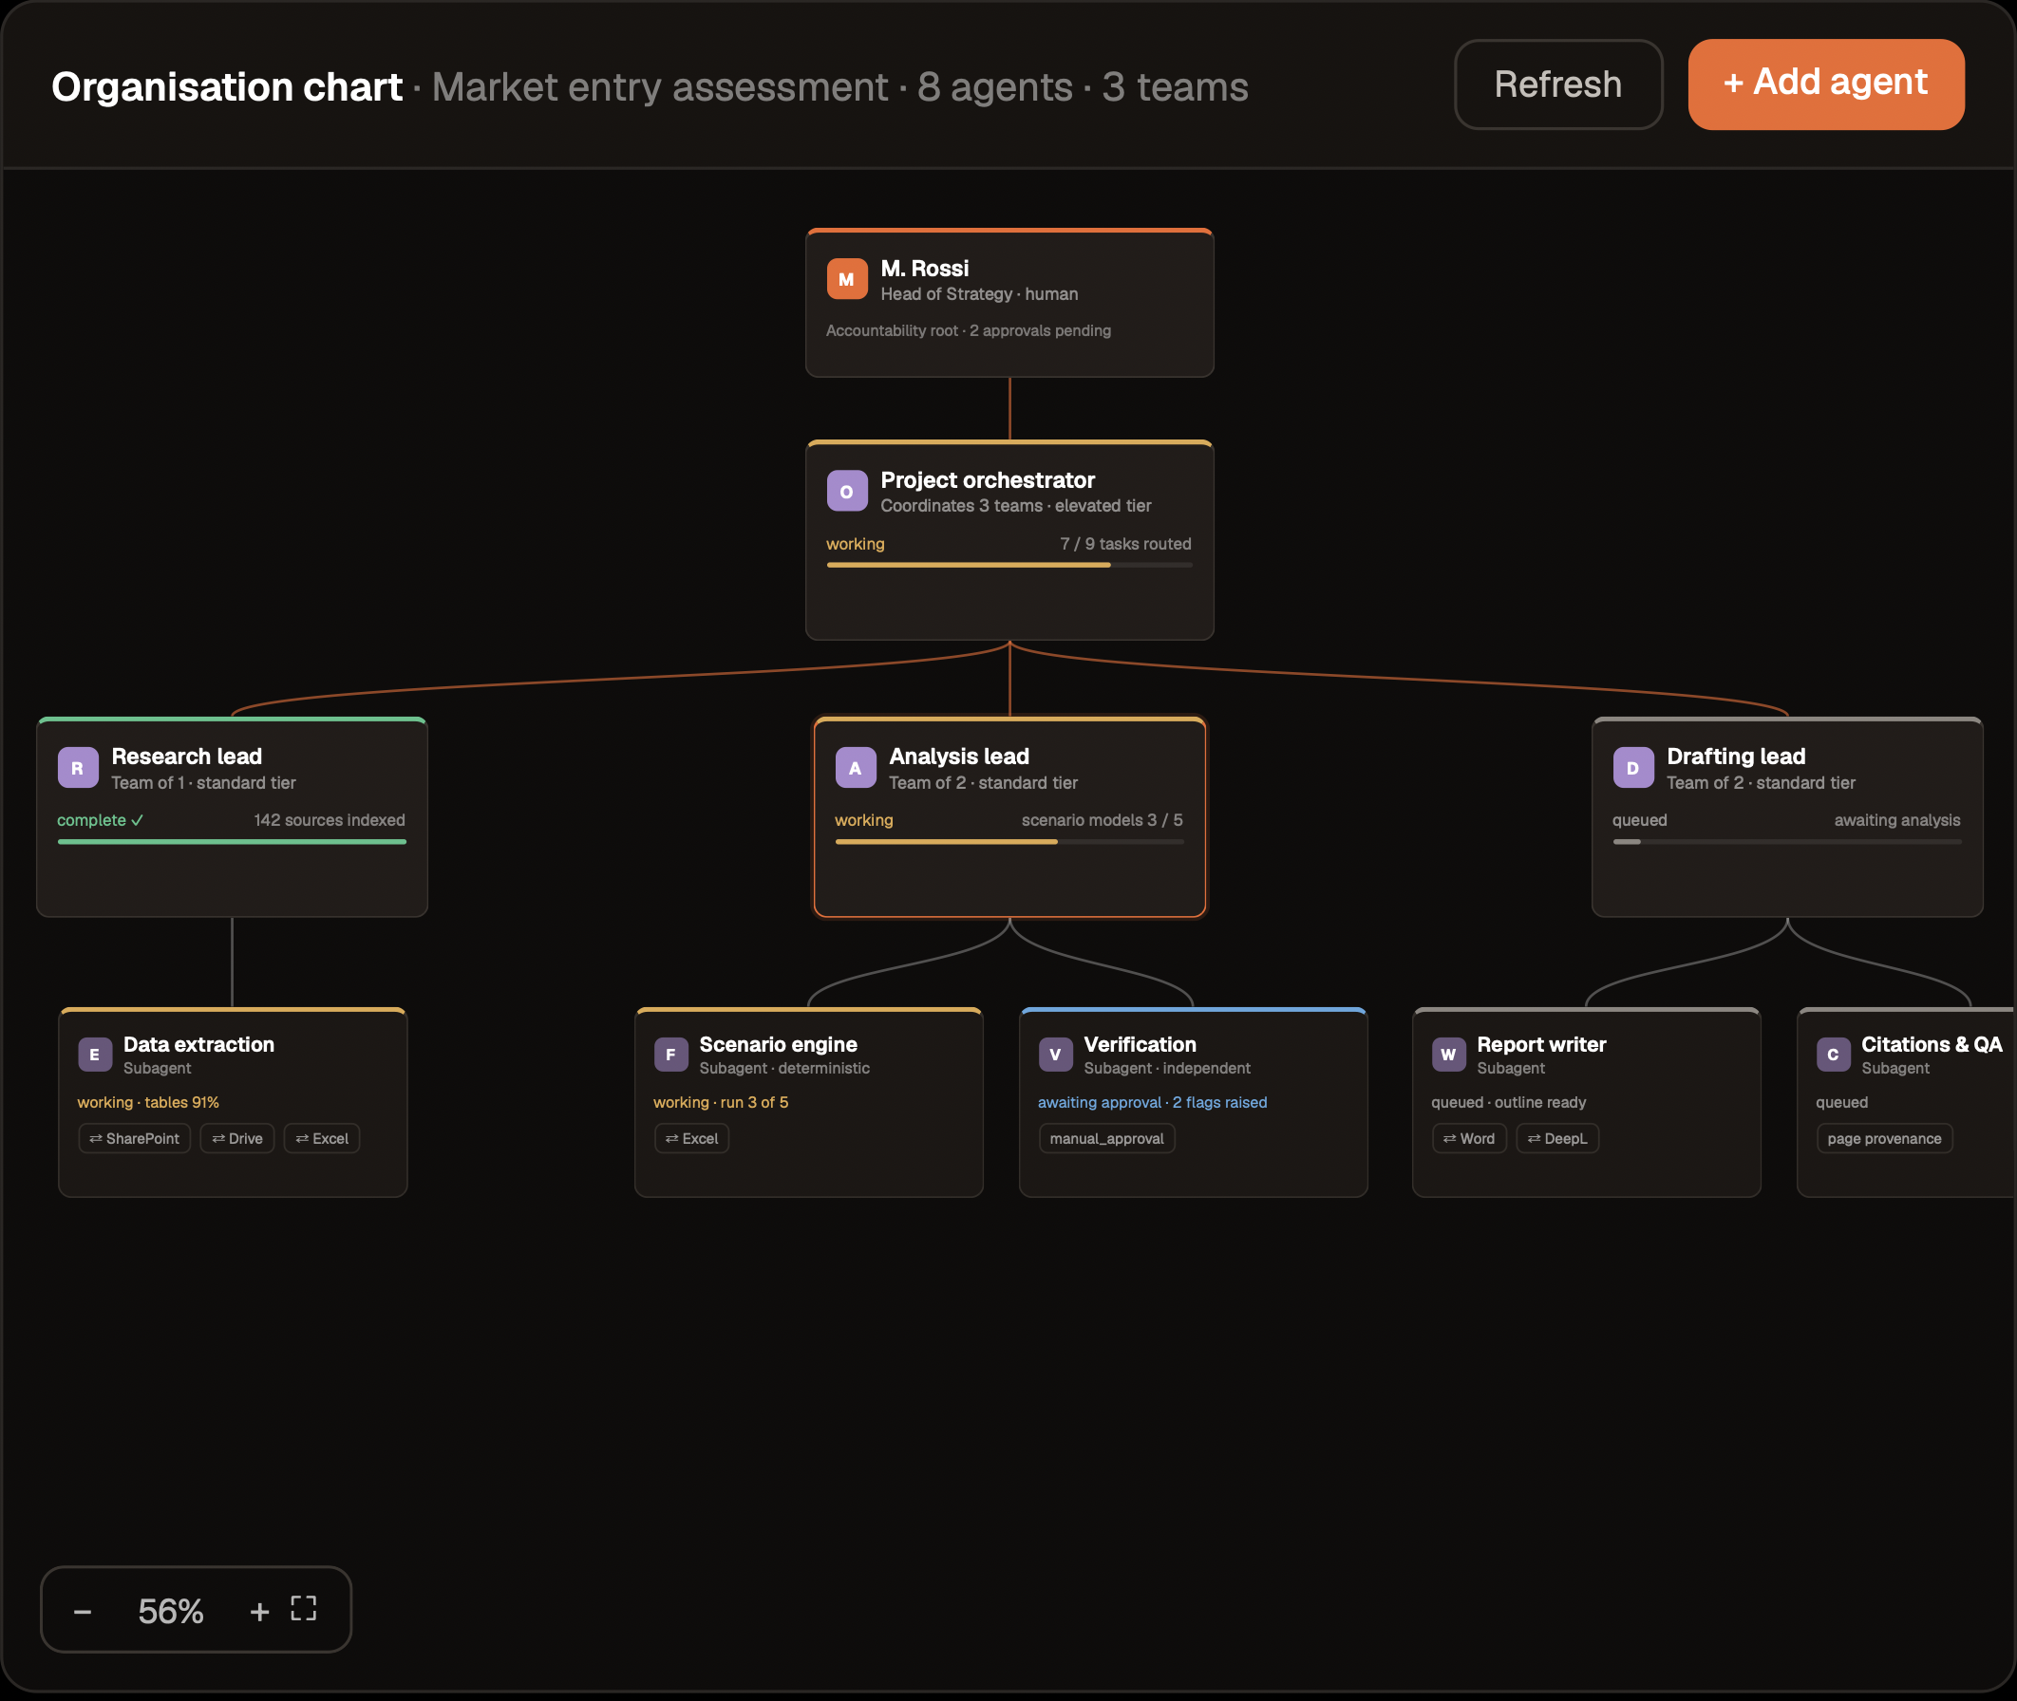
Task: Zoom in with the plus button
Action: pyautogui.click(x=259, y=1612)
